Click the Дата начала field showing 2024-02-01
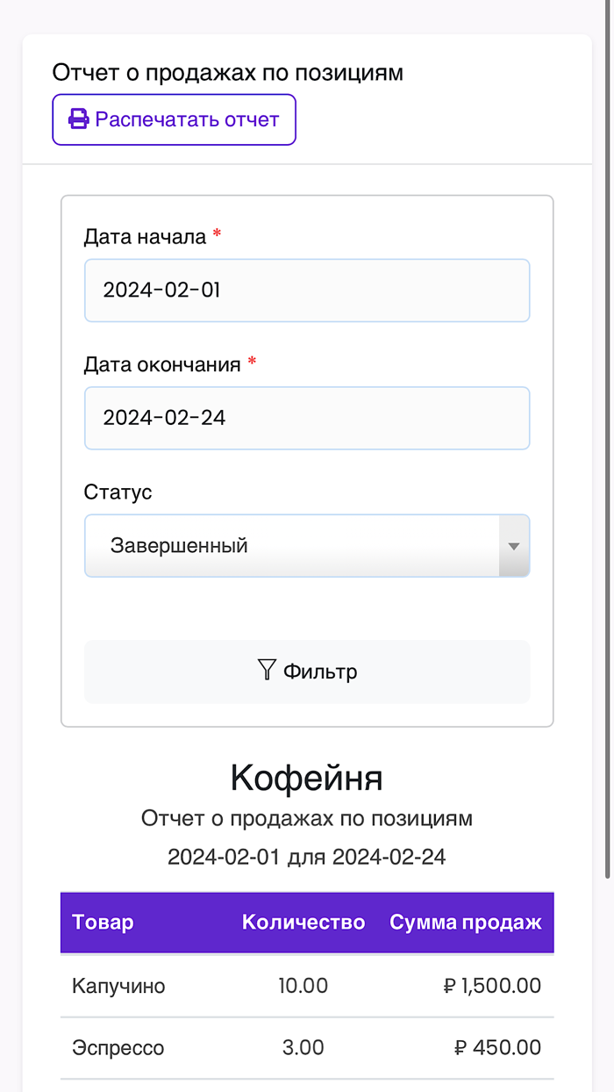This screenshot has height=1092, width=614. pos(307,291)
